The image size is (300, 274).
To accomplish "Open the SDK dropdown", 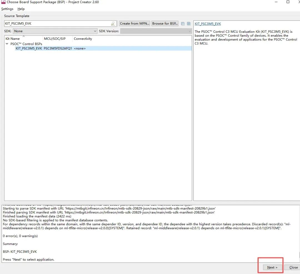I will click(55, 31).
